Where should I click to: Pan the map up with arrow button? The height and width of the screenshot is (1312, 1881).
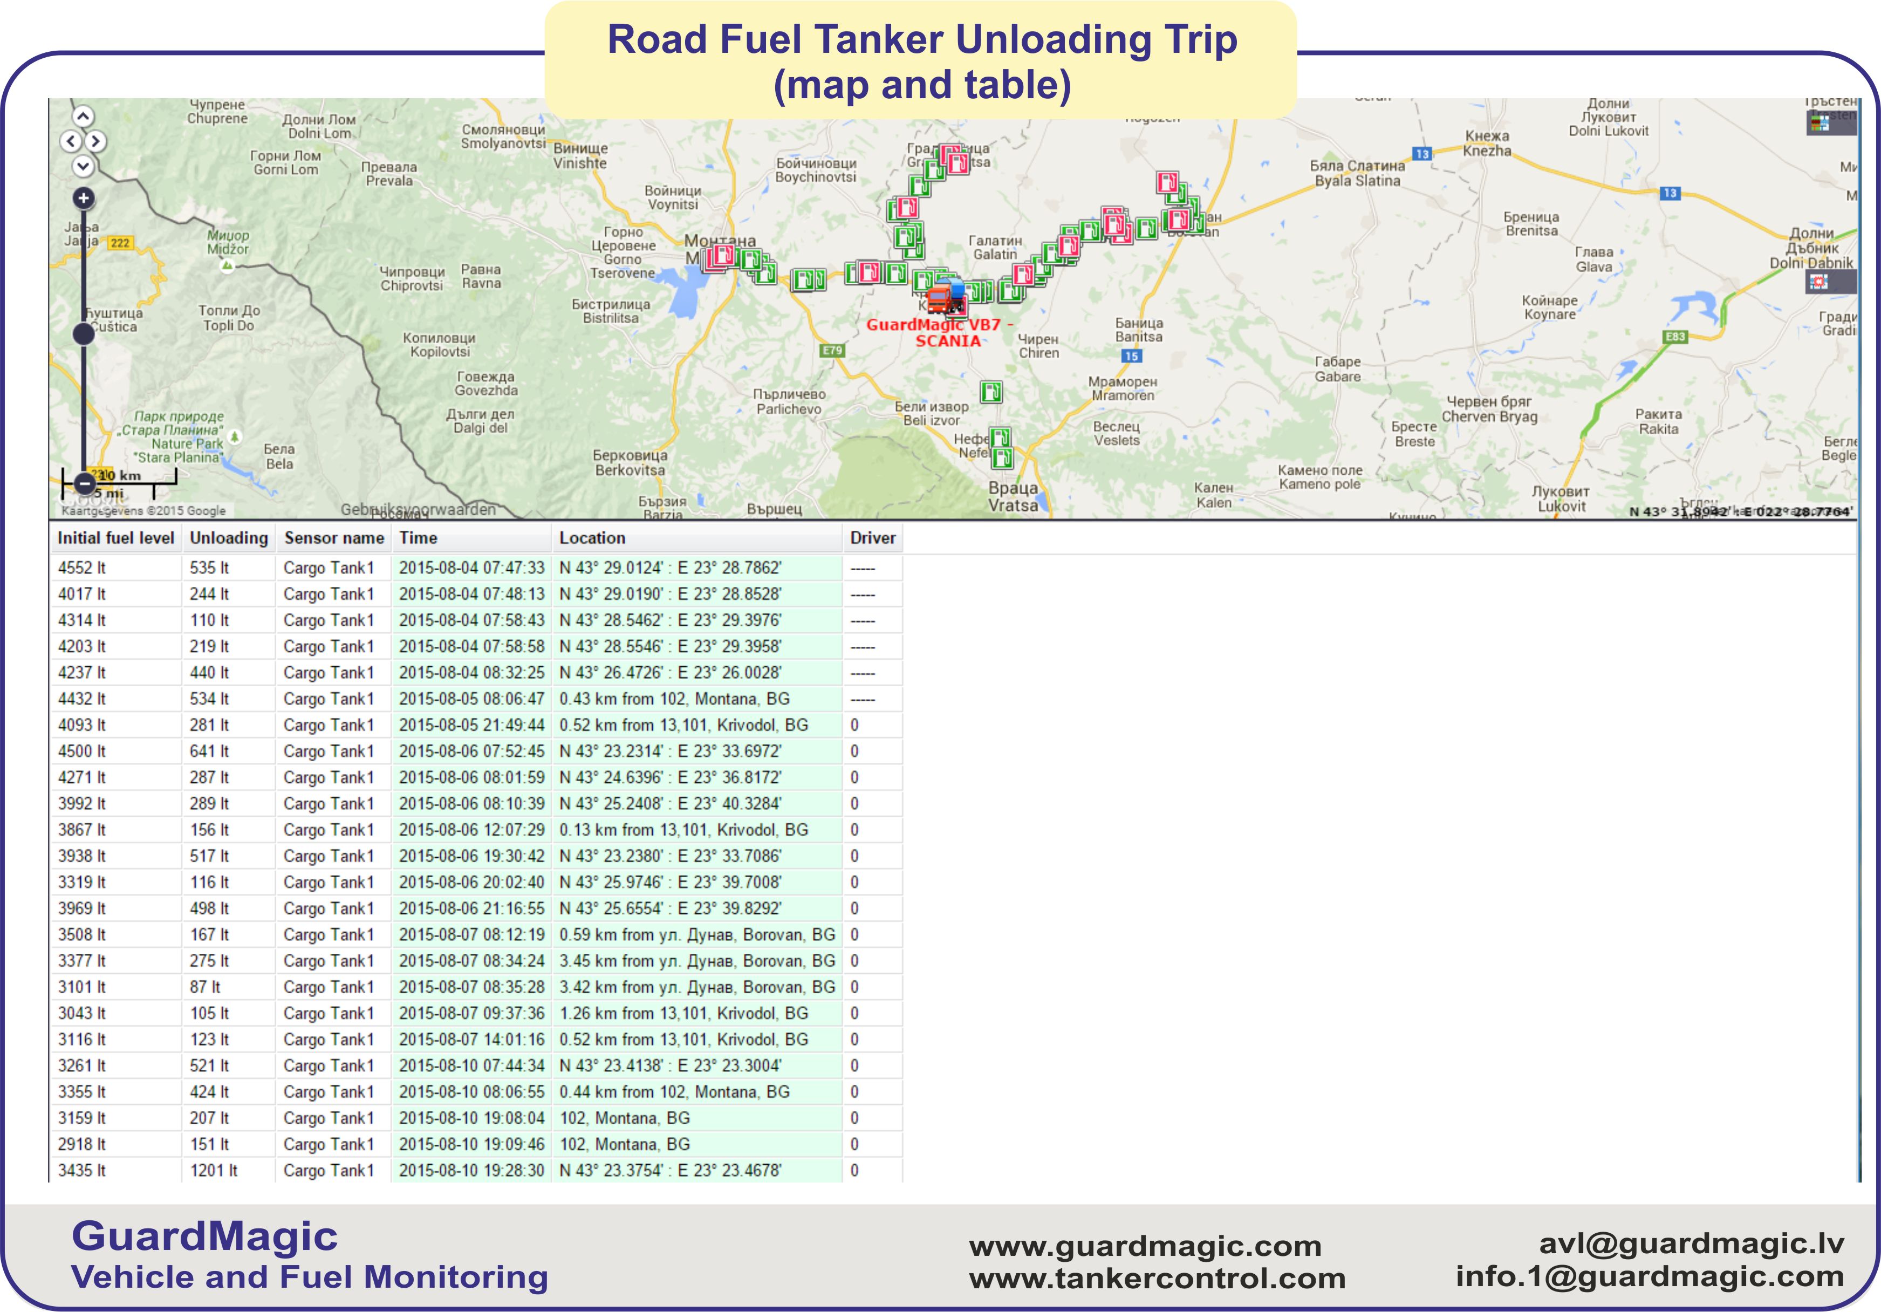[83, 115]
